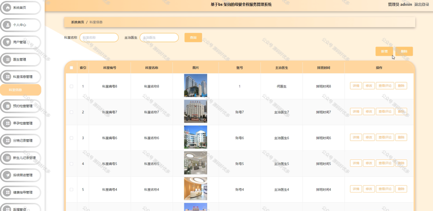
Task: Expand the 早孕检查管理 sidebar menu
Action: [20, 123]
